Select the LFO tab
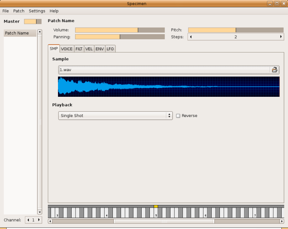 coord(110,49)
